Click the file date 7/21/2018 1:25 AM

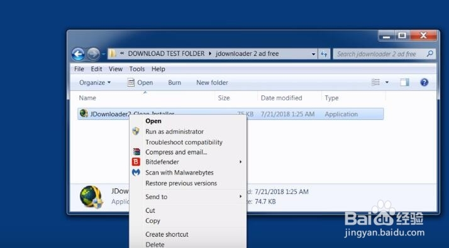pos(287,114)
